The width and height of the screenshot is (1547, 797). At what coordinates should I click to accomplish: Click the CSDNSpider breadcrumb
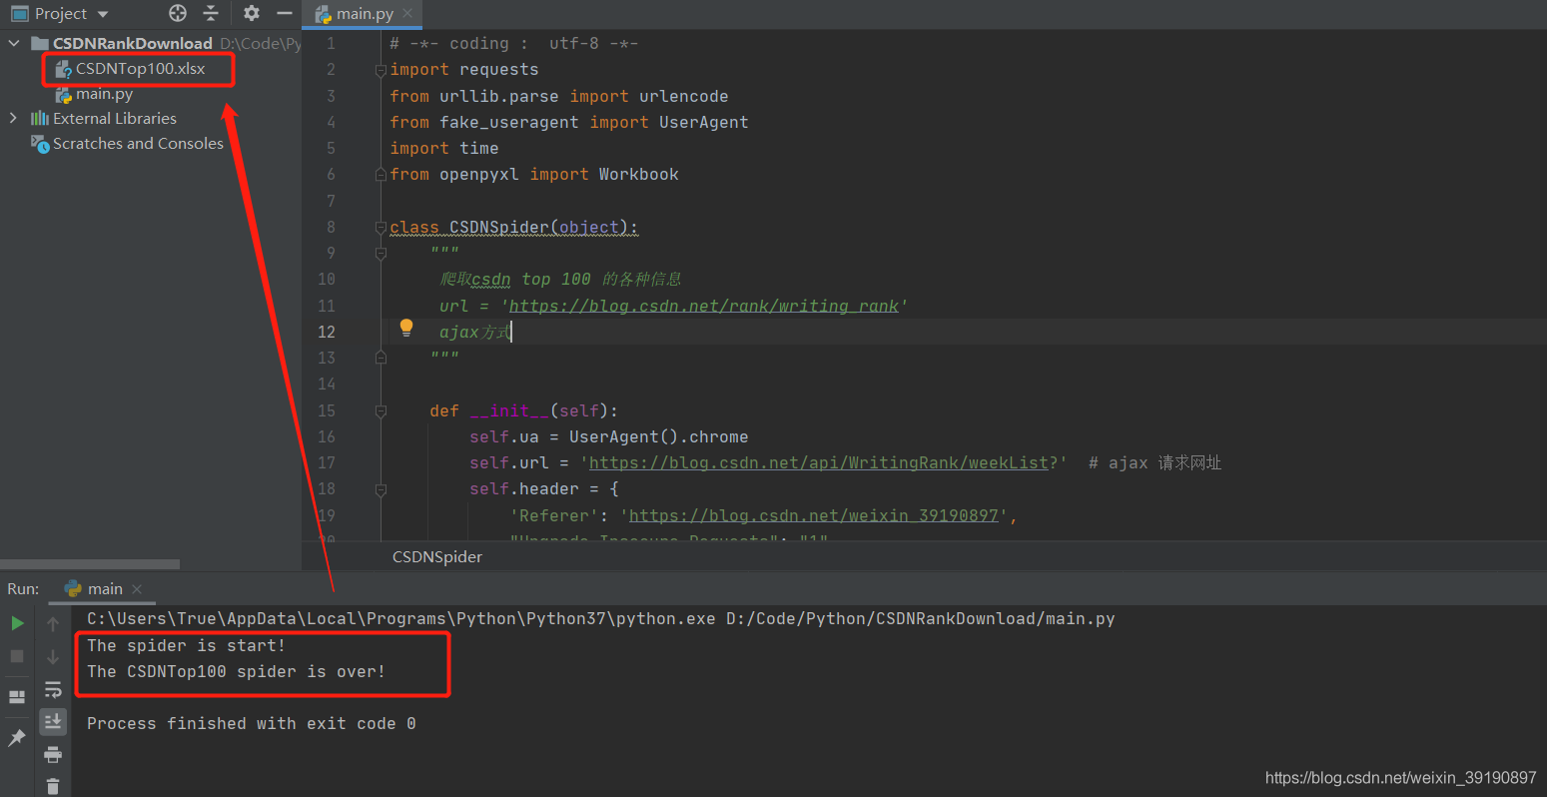[437, 556]
